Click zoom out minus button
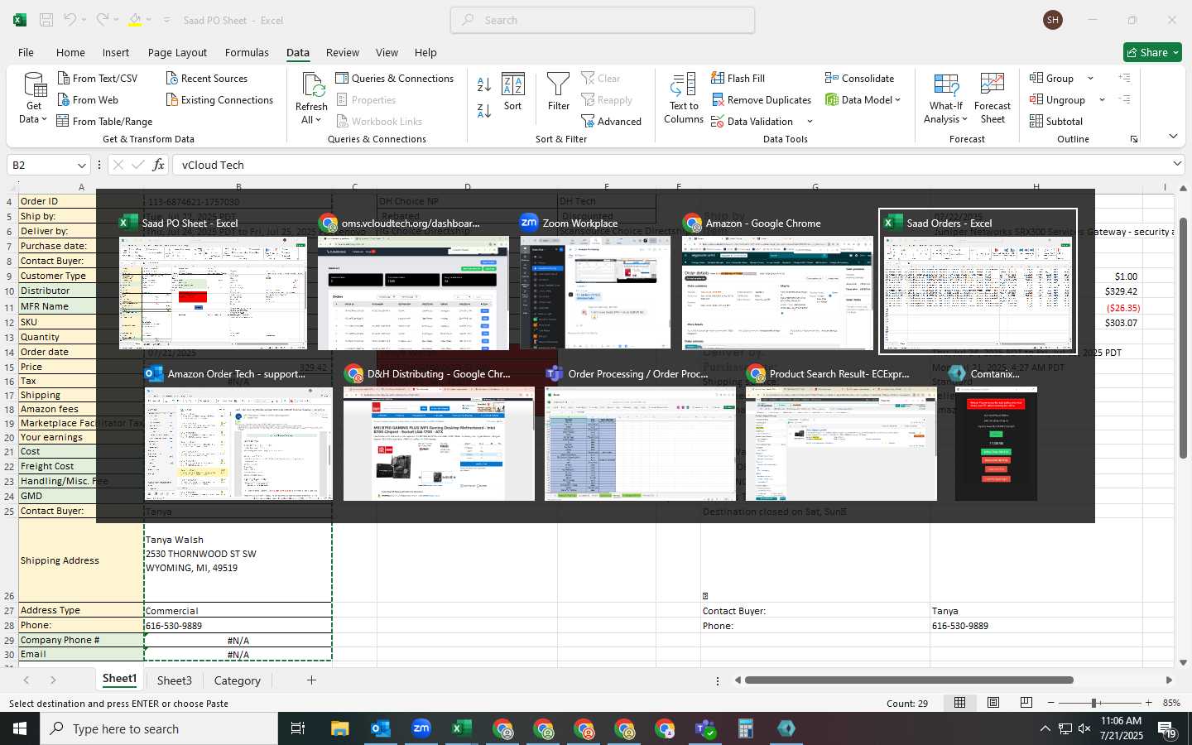Screen dimensions: 1192x745 1051,703
